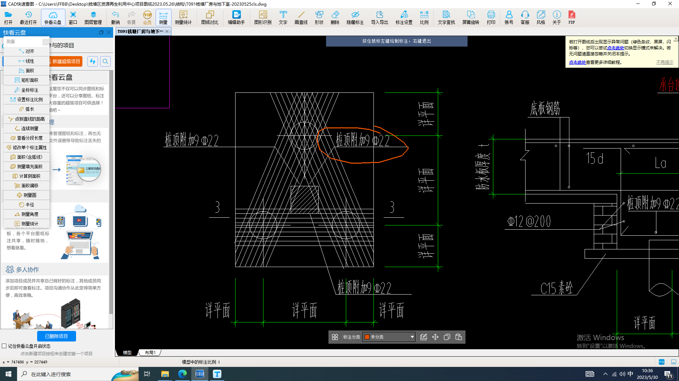Viewport: 679px width, 381px height.
Task: Toggle 隐藏标注 hide annotations
Action: pyautogui.click(x=355, y=17)
